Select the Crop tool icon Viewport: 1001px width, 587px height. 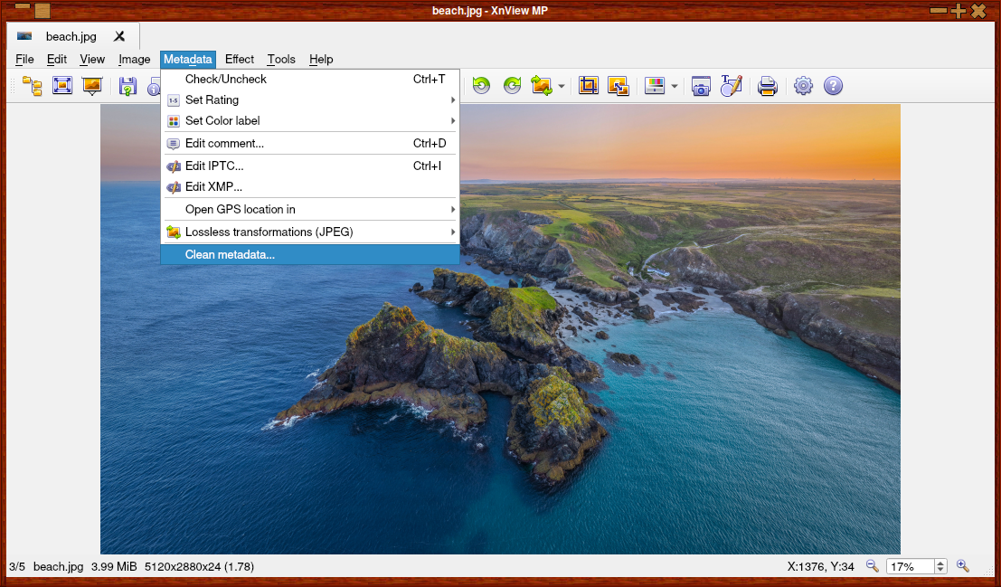588,86
